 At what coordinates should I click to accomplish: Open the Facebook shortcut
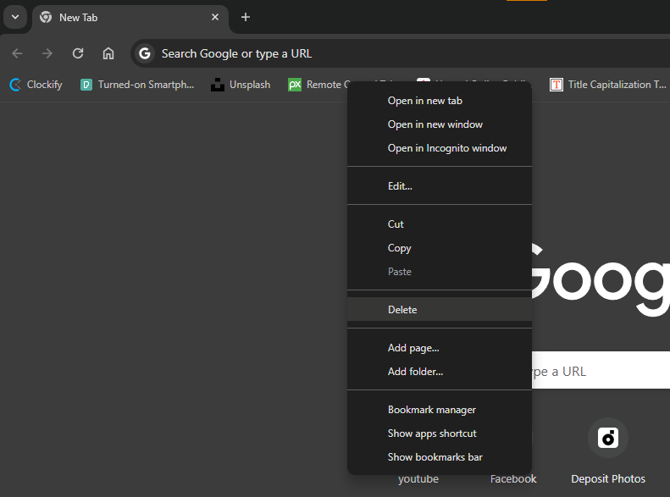click(513, 479)
